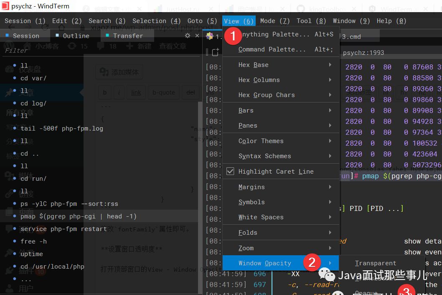Choose Transparent in the opacity submenu
The width and height of the screenshot is (442, 295).
382,263
